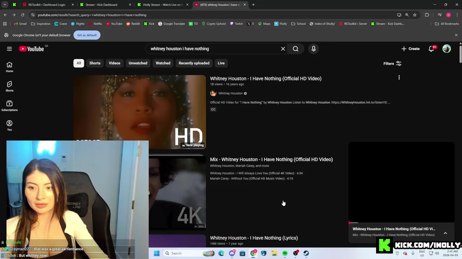Open Gmail bookmark
The width and height of the screenshot is (462, 259).
click(x=20, y=24)
